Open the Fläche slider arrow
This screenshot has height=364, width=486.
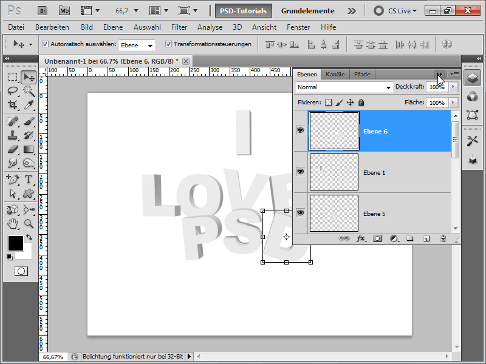coord(453,103)
